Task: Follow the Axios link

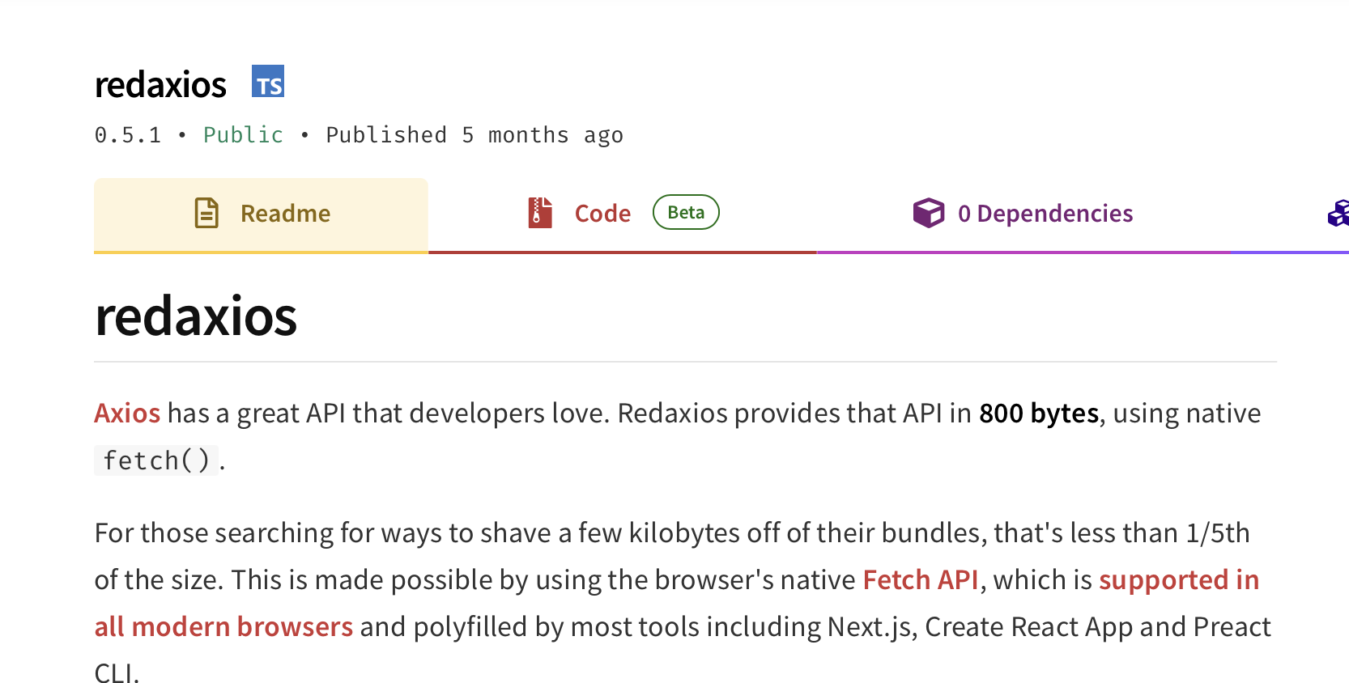Action: click(x=127, y=414)
